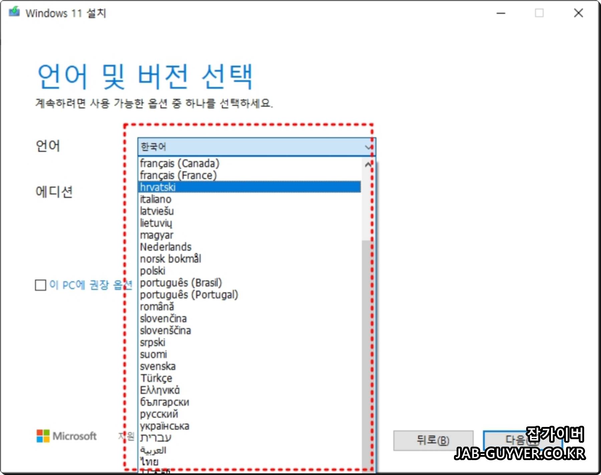The image size is (601, 475).
Task: Click the 뒤로(B) back button
Action: point(433,441)
